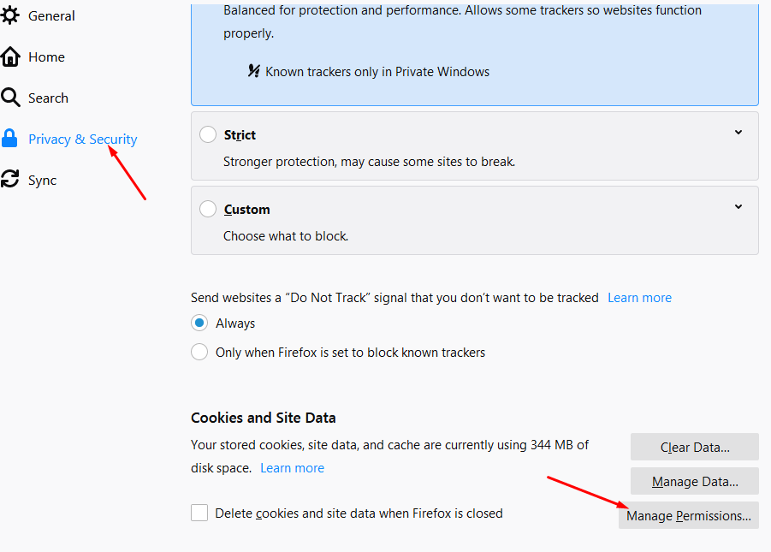Expand the Custom protection details chevron
Viewport: 771px width, 552px height.
tap(738, 207)
